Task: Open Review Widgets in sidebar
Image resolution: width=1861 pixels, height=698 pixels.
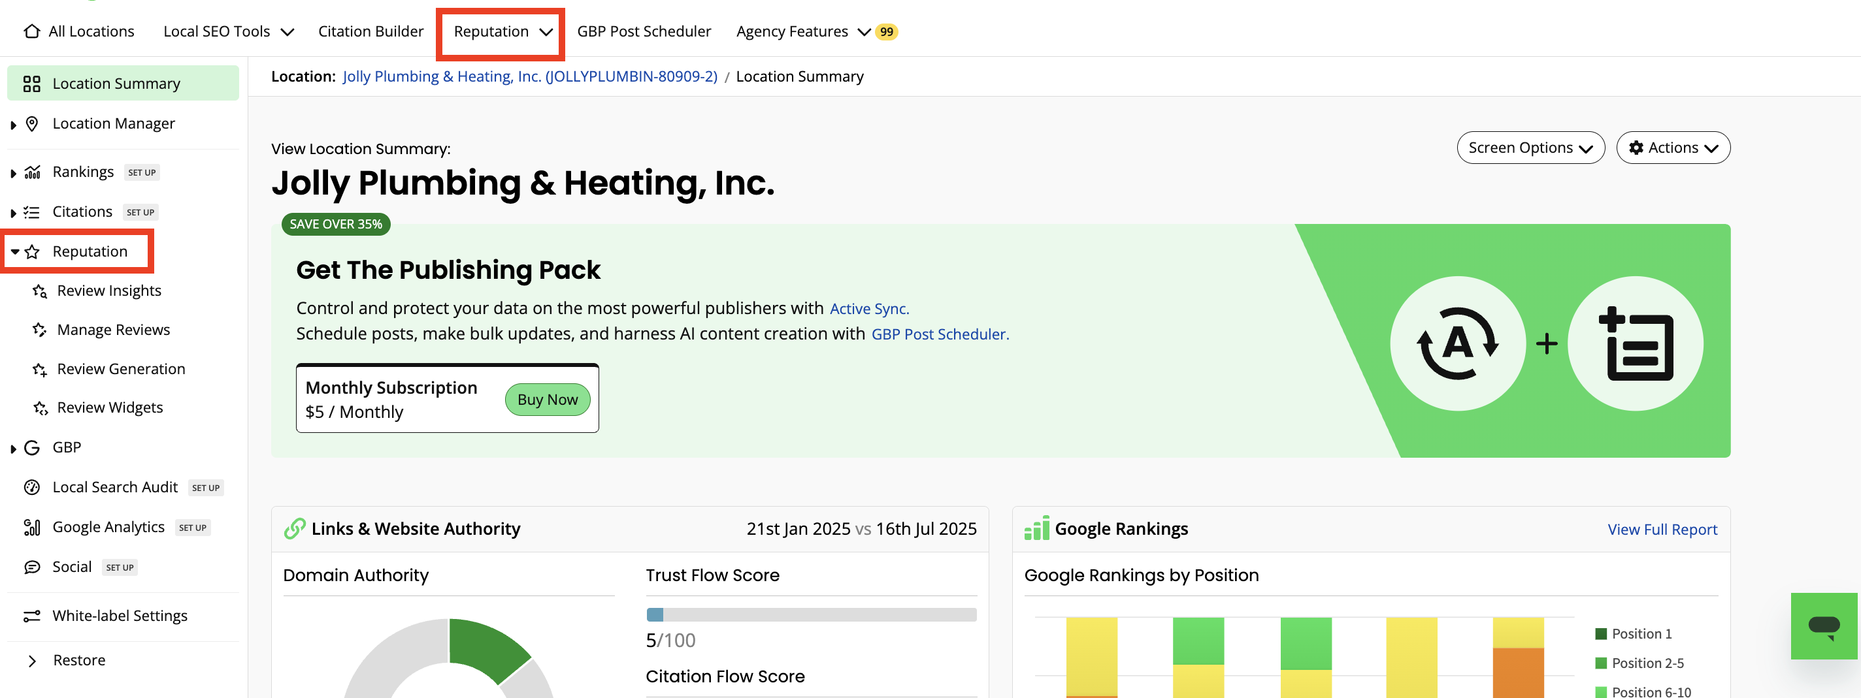Action: point(110,407)
